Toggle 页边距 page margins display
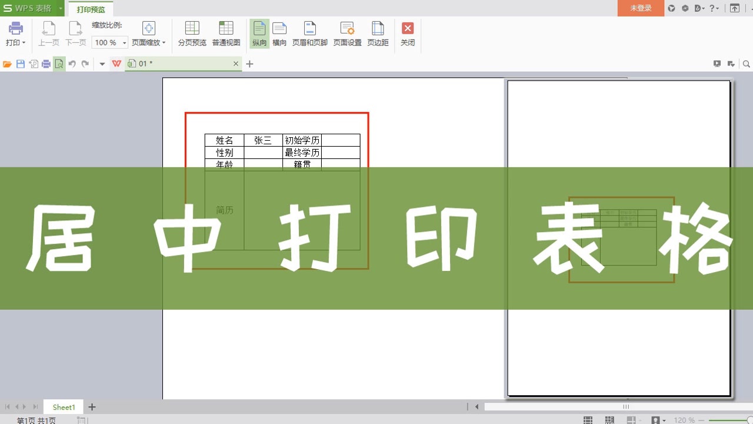 click(378, 34)
